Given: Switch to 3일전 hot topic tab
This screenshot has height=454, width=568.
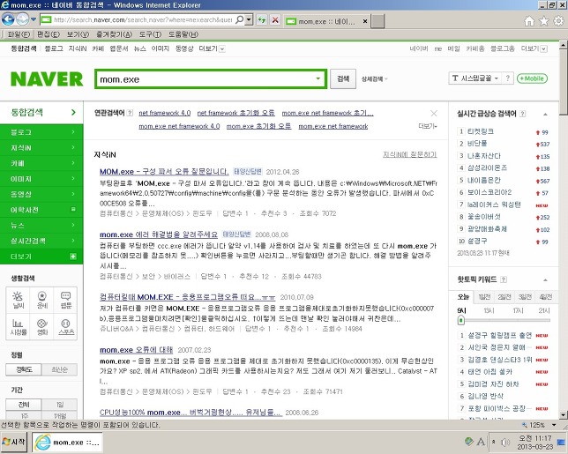Looking at the screenshot, I should click(x=525, y=297).
